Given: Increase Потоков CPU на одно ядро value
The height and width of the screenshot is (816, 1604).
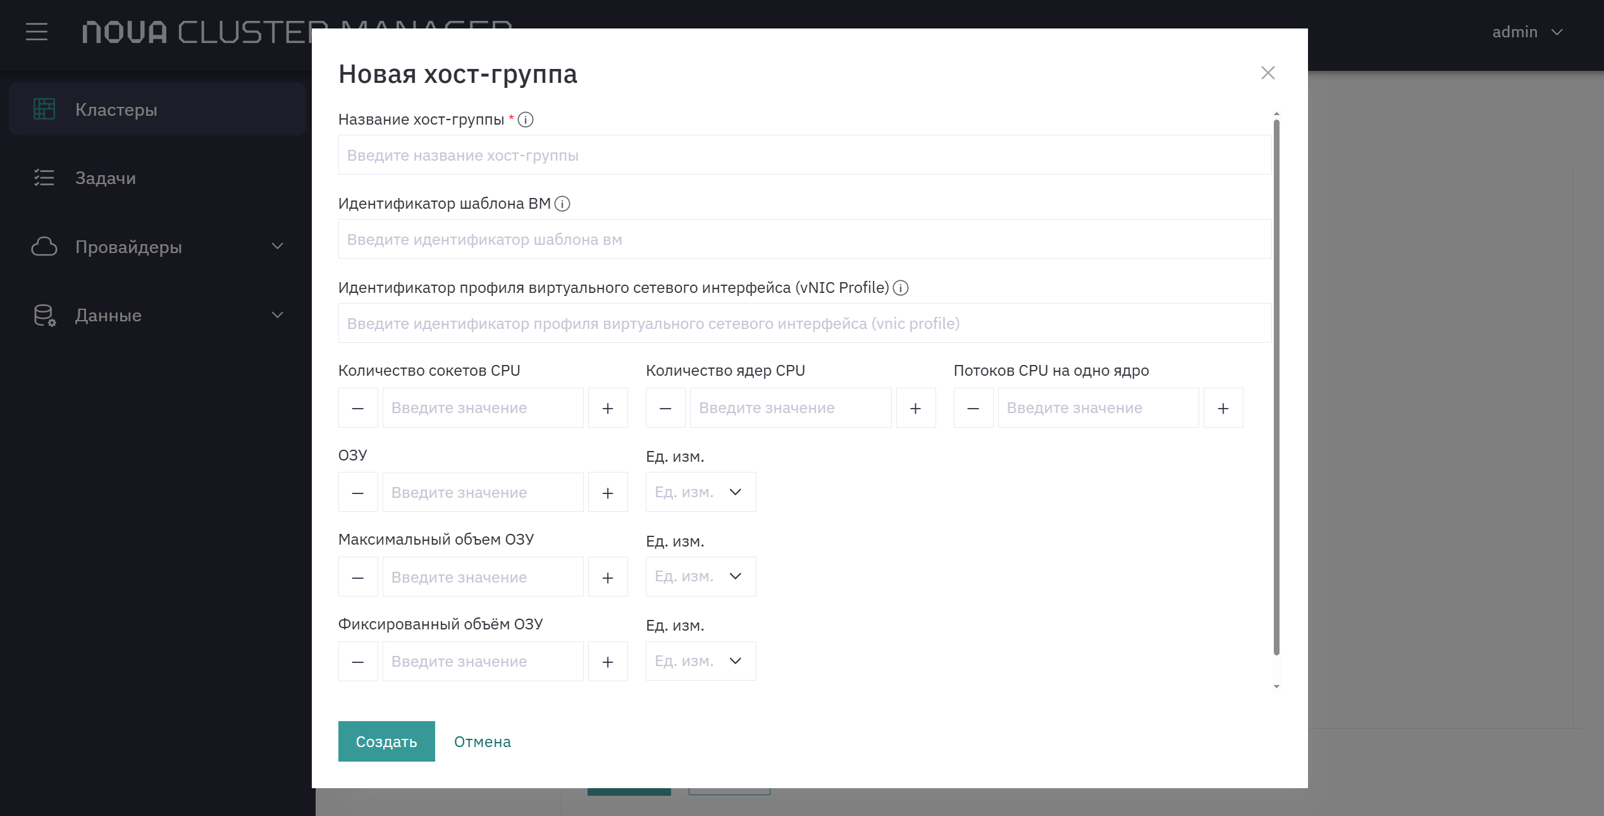Looking at the screenshot, I should tap(1223, 408).
